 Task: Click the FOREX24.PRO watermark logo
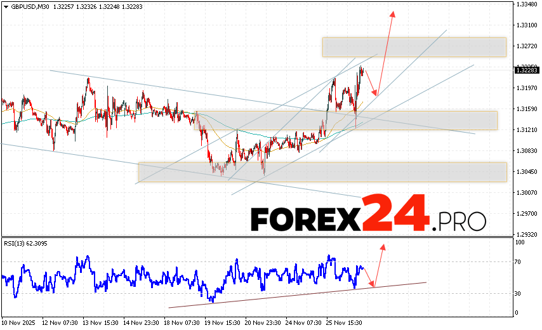point(368,220)
